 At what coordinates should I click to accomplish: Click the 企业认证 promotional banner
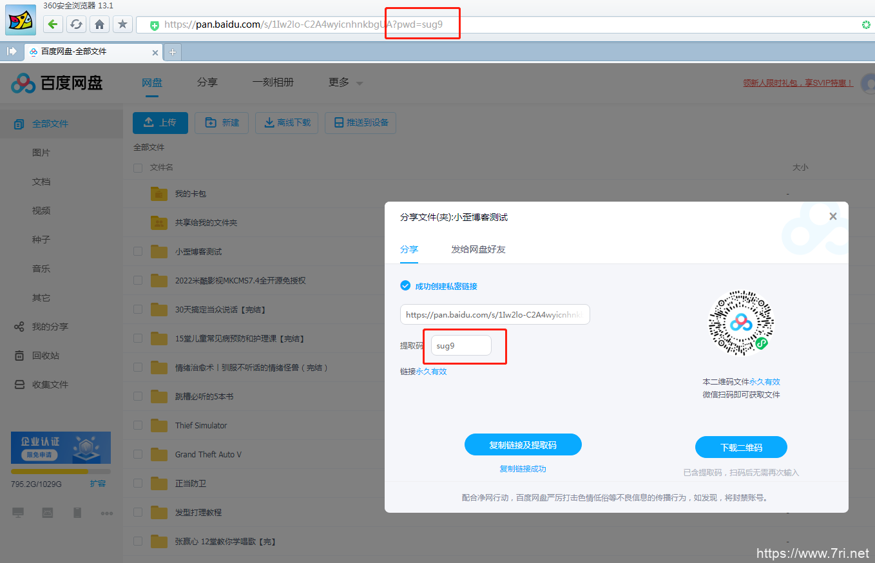(x=61, y=448)
